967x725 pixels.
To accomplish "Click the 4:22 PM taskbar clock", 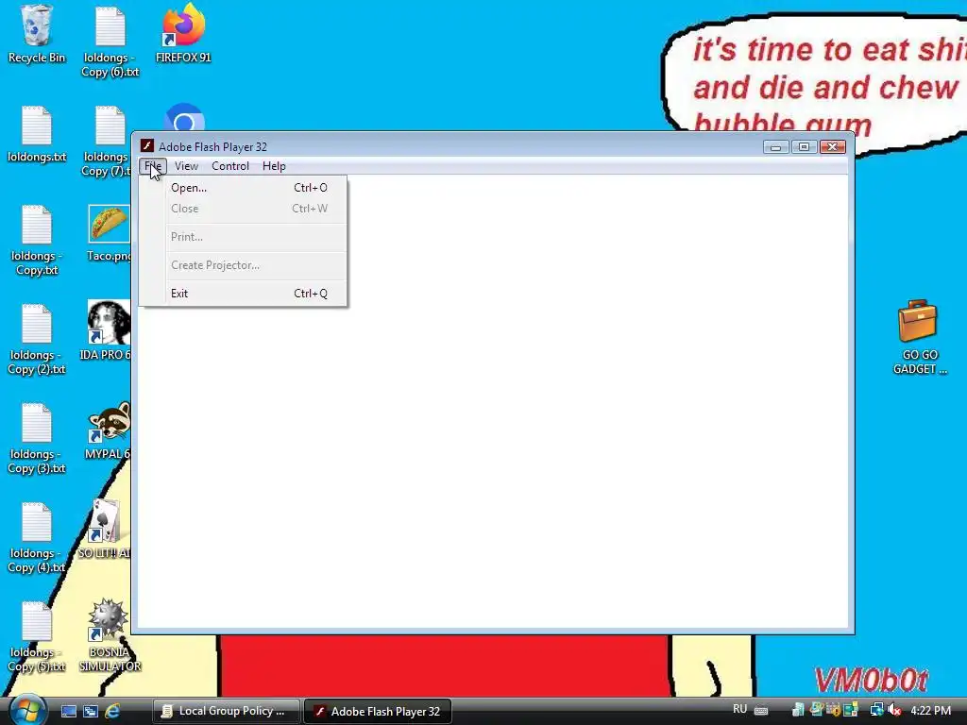I will (930, 711).
